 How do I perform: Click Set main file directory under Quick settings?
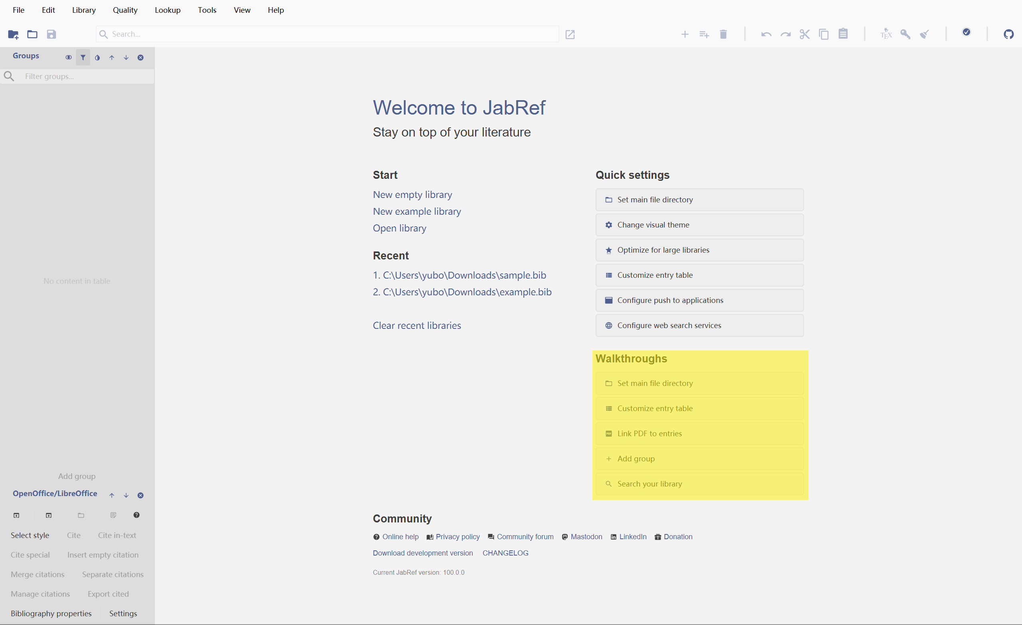click(700, 200)
